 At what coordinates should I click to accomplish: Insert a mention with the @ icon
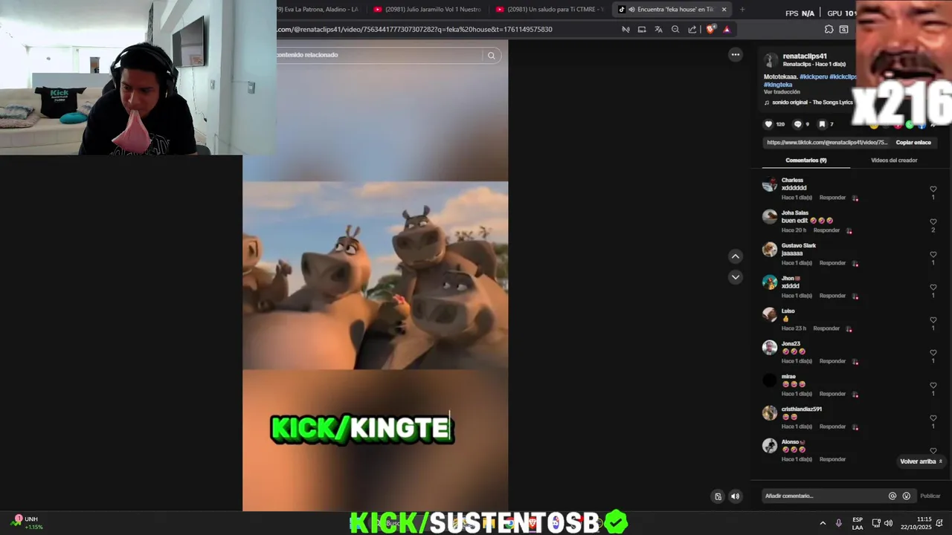coord(892,496)
